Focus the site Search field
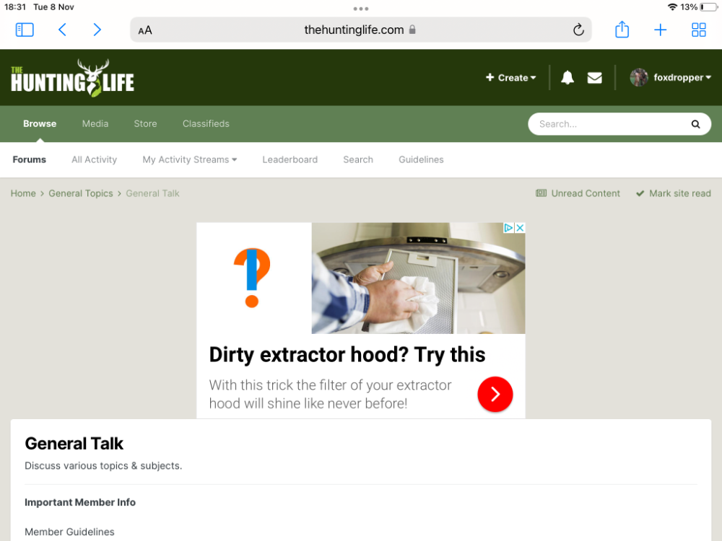 pyautogui.click(x=619, y=124)
